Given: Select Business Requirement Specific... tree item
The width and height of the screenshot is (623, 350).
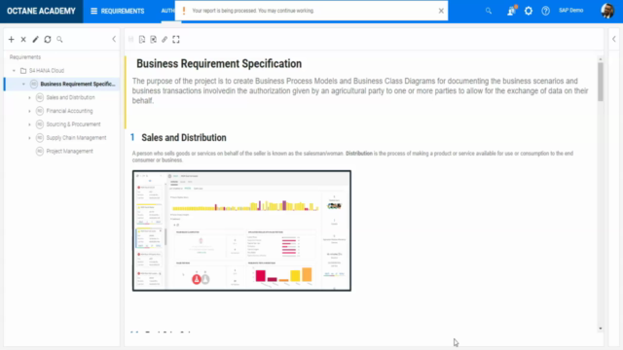Looking at the screenshot, I should (x=78, y=85).
